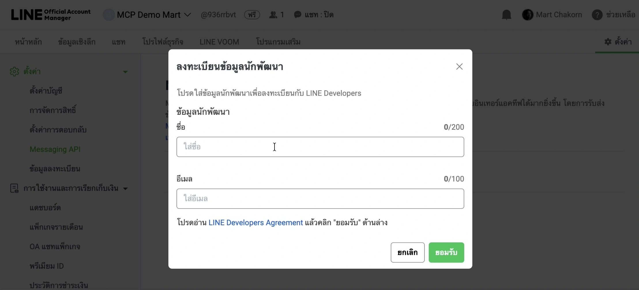
Task: Focus the ใส่ชื่อ name input field
Action: click(x=320, y=147)
